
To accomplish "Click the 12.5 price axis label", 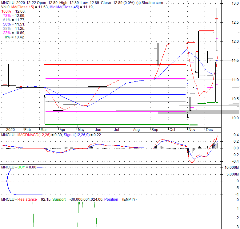I will [235, 22].
